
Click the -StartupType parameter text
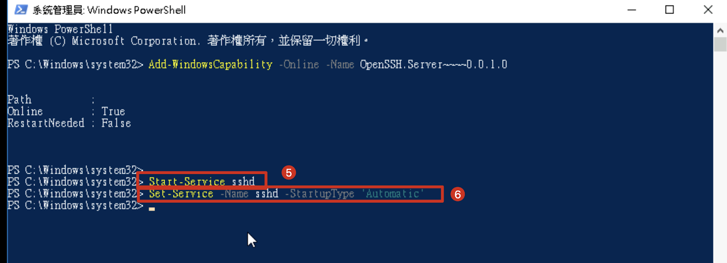point(319,194)
